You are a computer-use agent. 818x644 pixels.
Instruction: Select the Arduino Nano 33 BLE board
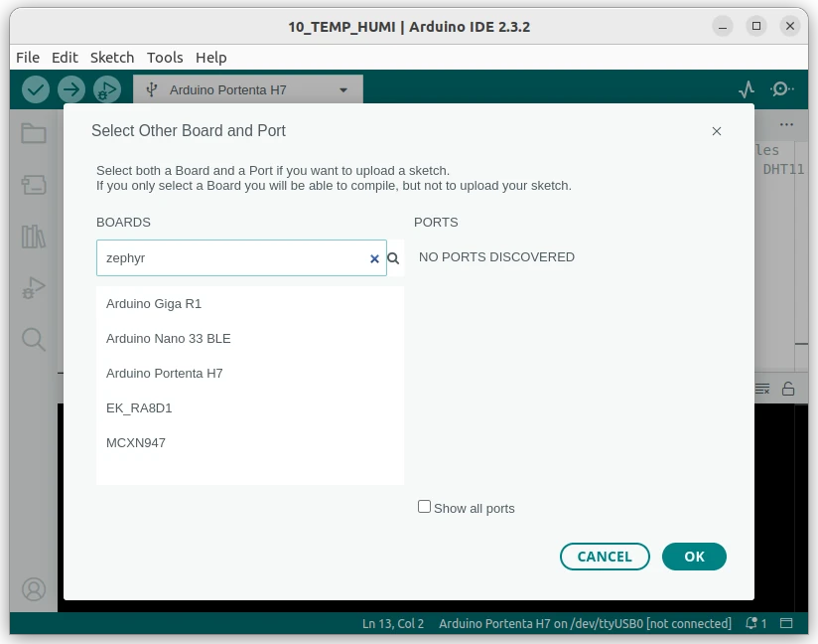coord(250,339)
